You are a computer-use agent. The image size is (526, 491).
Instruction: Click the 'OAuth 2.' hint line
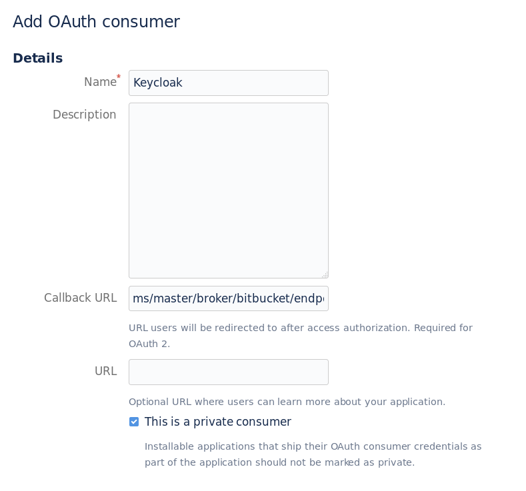point(149,344)
